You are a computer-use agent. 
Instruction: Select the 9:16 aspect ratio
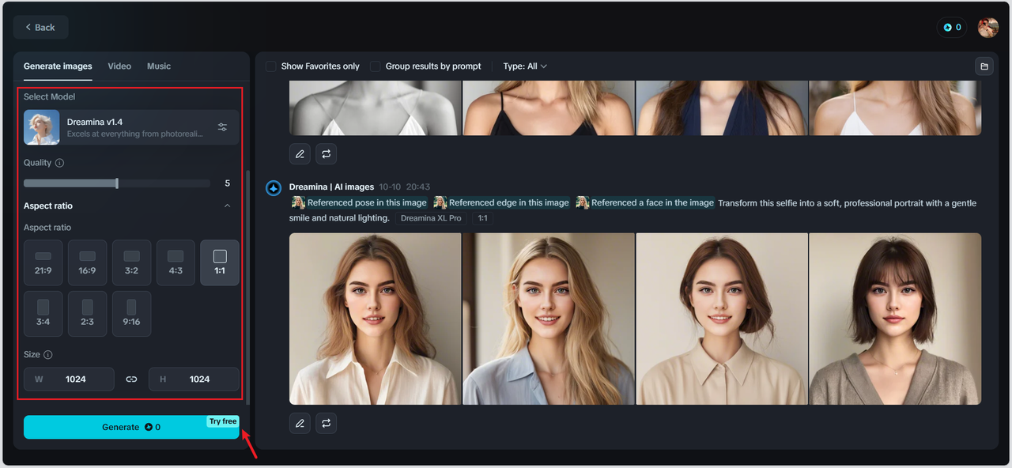pos(131,314)
